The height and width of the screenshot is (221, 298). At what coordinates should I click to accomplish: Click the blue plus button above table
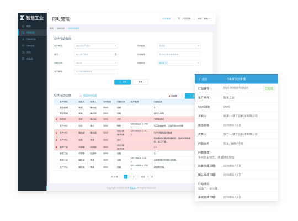point(190,96)
